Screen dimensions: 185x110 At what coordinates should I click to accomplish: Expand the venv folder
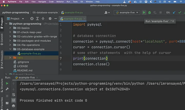pyautogui.click(x=10, y=58)
